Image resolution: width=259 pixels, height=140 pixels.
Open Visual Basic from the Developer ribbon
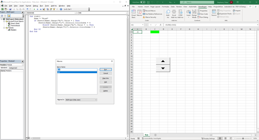[x=133, y=14]
